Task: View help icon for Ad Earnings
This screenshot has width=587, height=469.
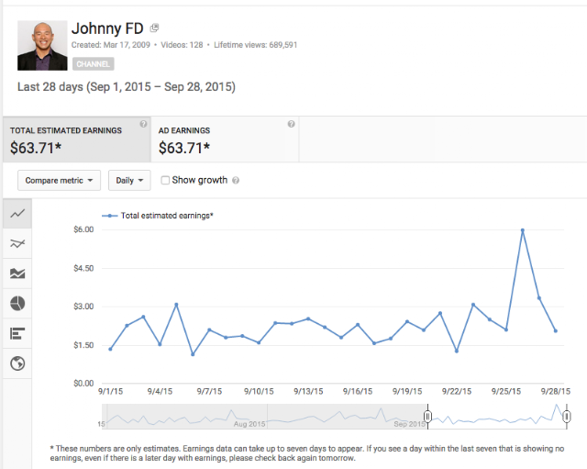Action: tap(292, 124)
